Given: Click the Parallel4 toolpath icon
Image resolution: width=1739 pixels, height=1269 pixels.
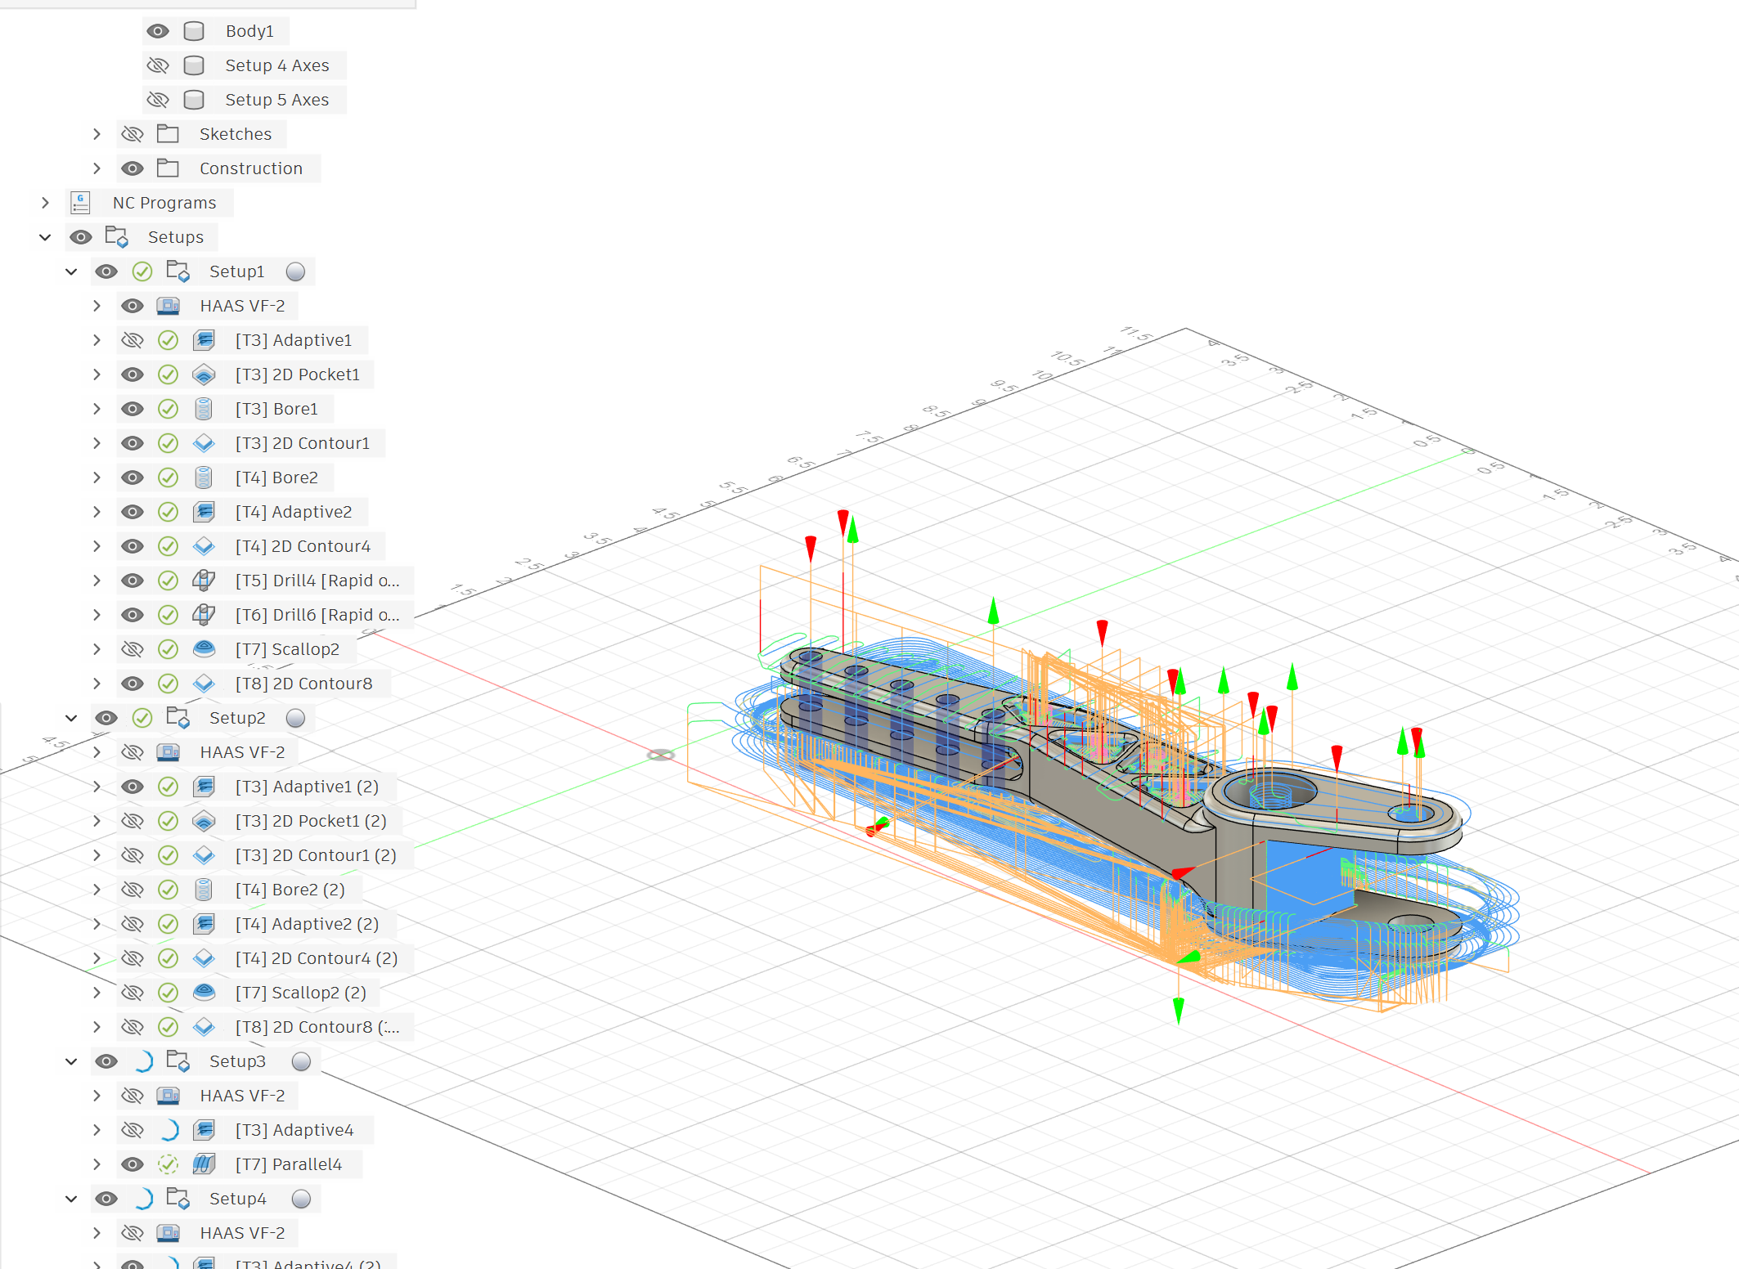Looking at the screenshot, I should tap(204, 1164).
